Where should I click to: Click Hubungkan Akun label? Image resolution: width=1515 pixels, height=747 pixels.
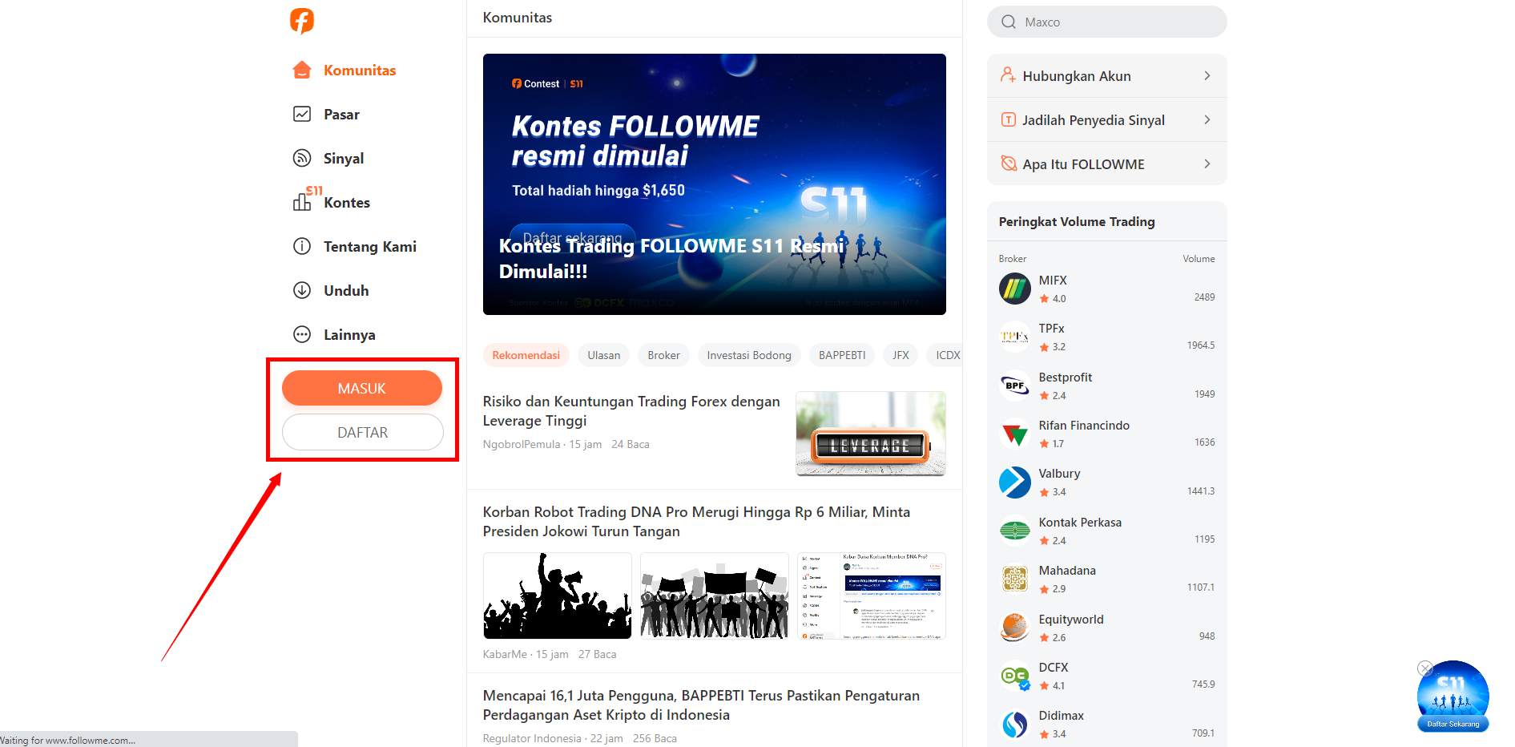tap(1077, 75)
